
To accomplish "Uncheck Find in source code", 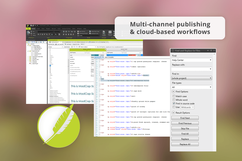I will pyautogui.click(x=174, y=103).
